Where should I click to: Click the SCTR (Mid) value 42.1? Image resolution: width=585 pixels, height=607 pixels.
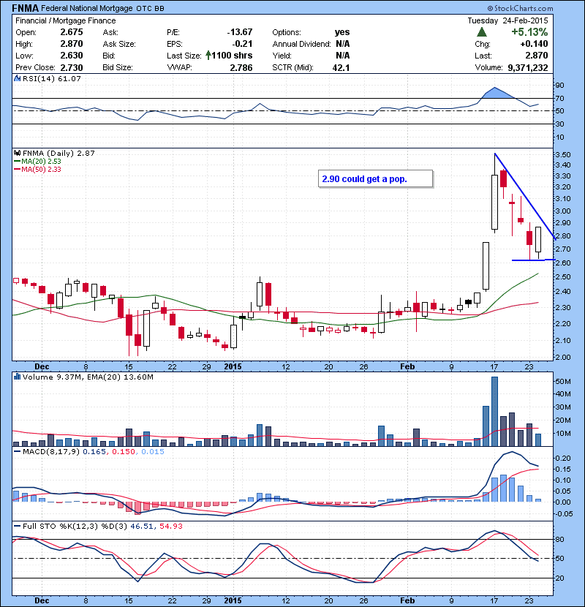point(341,68)
